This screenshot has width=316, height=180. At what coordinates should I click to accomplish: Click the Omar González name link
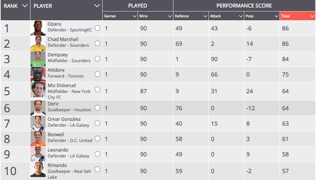[x=64, y=119]
